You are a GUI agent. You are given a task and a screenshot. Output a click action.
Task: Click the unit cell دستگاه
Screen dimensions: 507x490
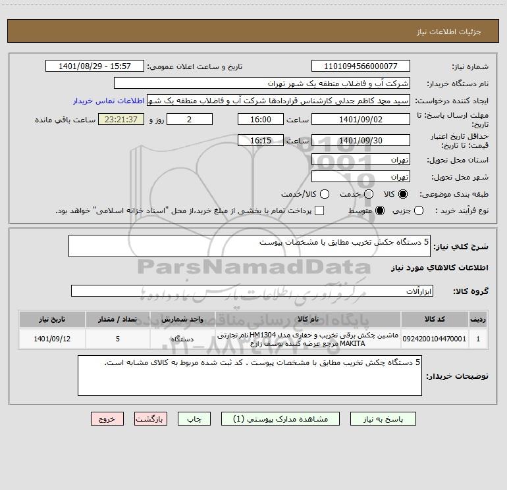tap(182, 339)
